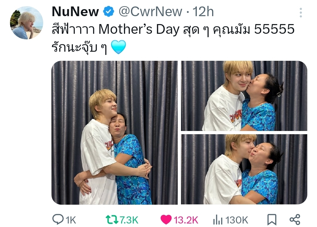The width and height of the screenshot is (317, 227).
Task: Open view analytics bar chart icon
Action: tap(218, 220)
